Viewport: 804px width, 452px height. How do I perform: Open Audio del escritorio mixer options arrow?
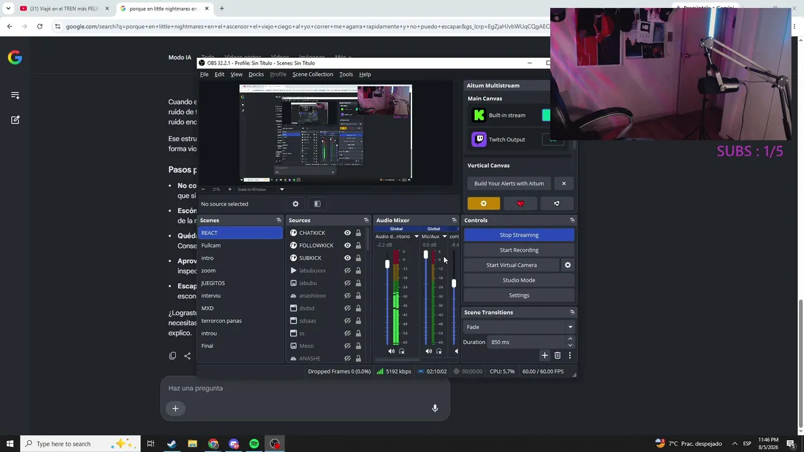tap(416, 237)
